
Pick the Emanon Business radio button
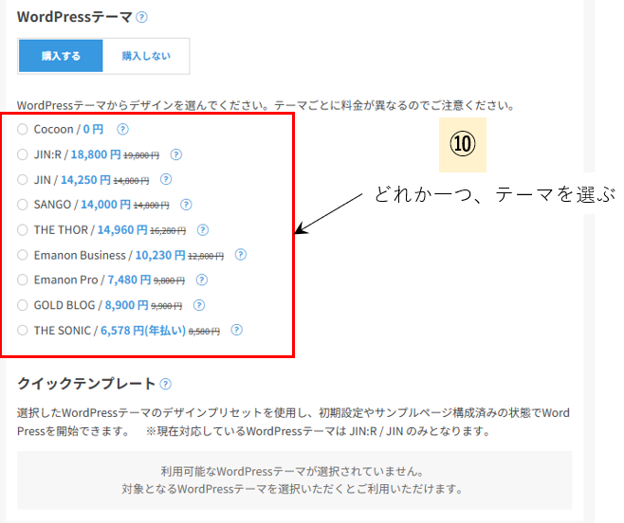[23, 255]
